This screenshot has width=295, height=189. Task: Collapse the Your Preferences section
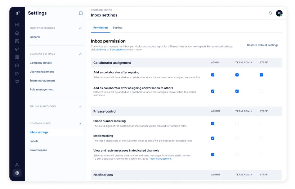pyautogui.click(x=80, y=28)
